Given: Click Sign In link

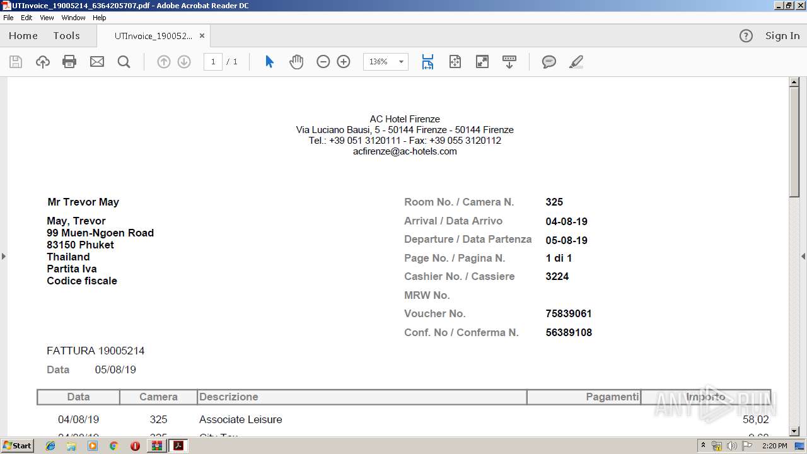Looking at the screenshot, I should (782, 36).
